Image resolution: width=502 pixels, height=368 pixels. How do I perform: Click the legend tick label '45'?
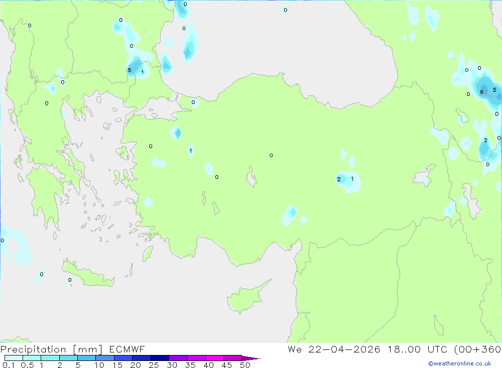click(x=227, y=365)
